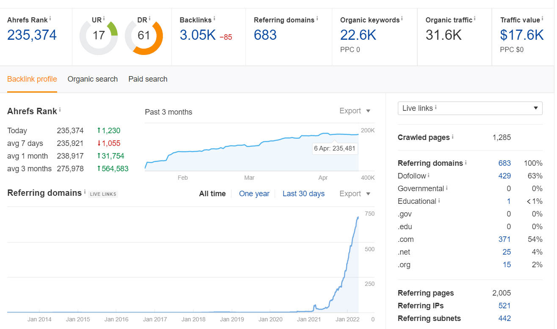Open the Traffic value info icon
The image size is (557, 329).
542,18
